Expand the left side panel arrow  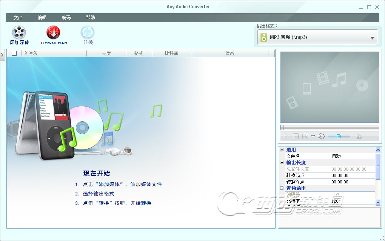[2, 55]
